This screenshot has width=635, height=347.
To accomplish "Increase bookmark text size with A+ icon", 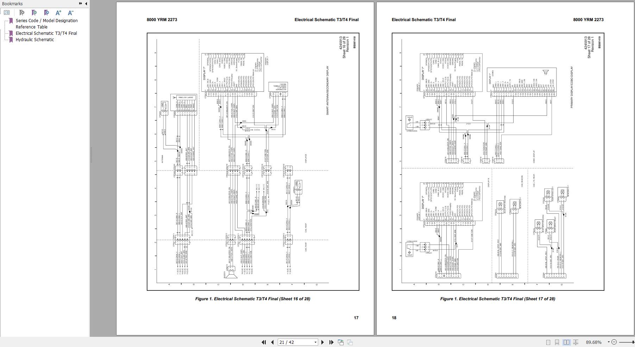I will 58,13.
